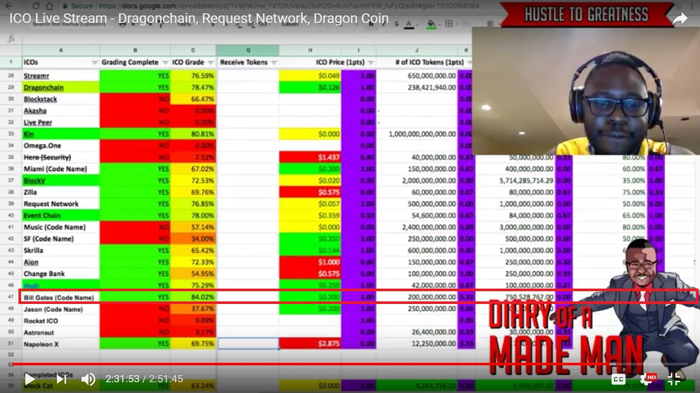
Task: Select the $0.126 price cell for Dragonchain
Action: point(310,88)
